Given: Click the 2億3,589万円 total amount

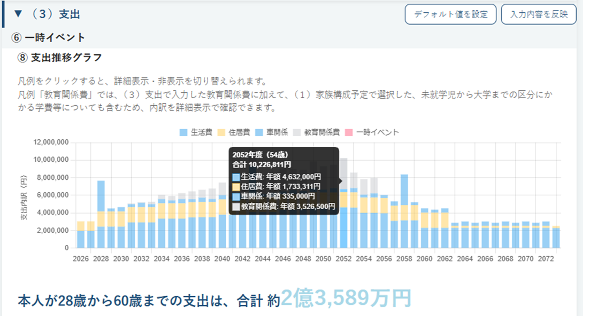Looking at the screenshot, I should tap(346, 298).
